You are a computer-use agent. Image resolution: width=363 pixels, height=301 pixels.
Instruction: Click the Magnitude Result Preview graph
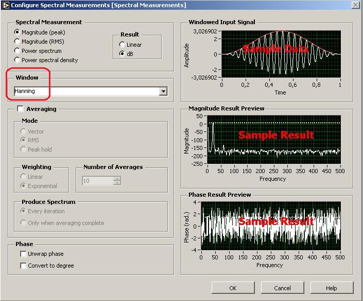point(274,140)
